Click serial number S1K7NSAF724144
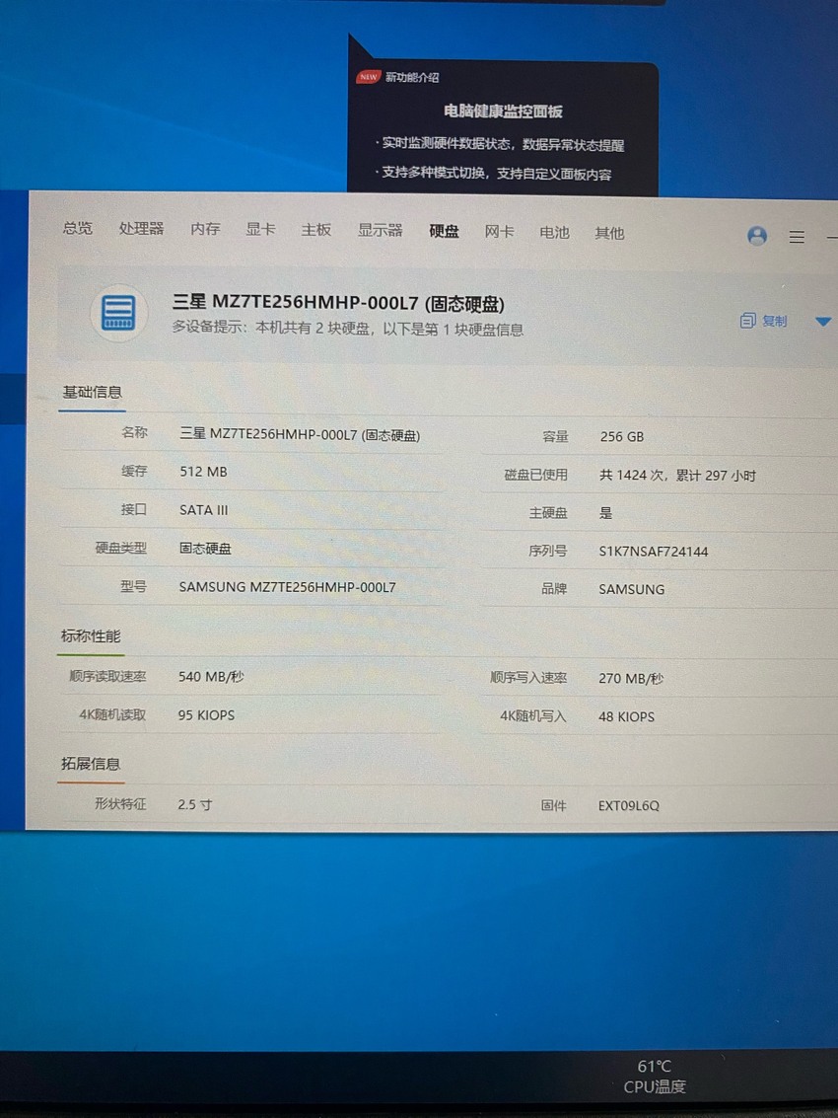Screen dimensions: 838x1118 click(654, 552)
